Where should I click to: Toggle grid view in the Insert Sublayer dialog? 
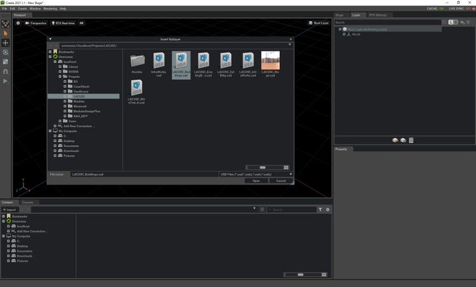(x=286, y=168)
